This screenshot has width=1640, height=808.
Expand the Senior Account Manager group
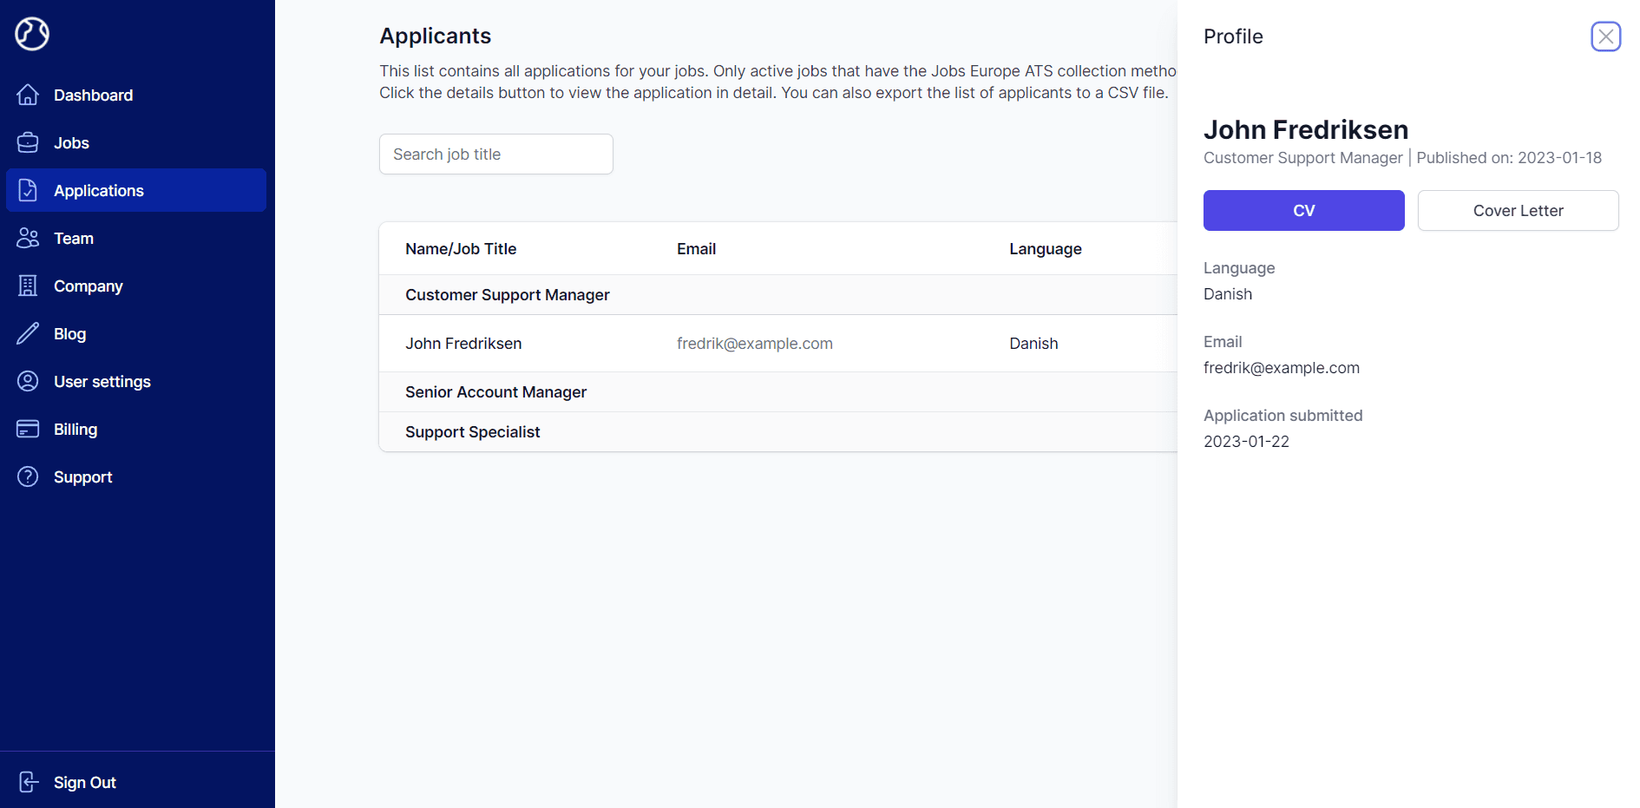tap(495, 392)
